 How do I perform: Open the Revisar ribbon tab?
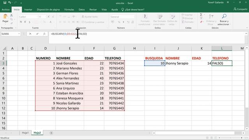coord(93,9)
